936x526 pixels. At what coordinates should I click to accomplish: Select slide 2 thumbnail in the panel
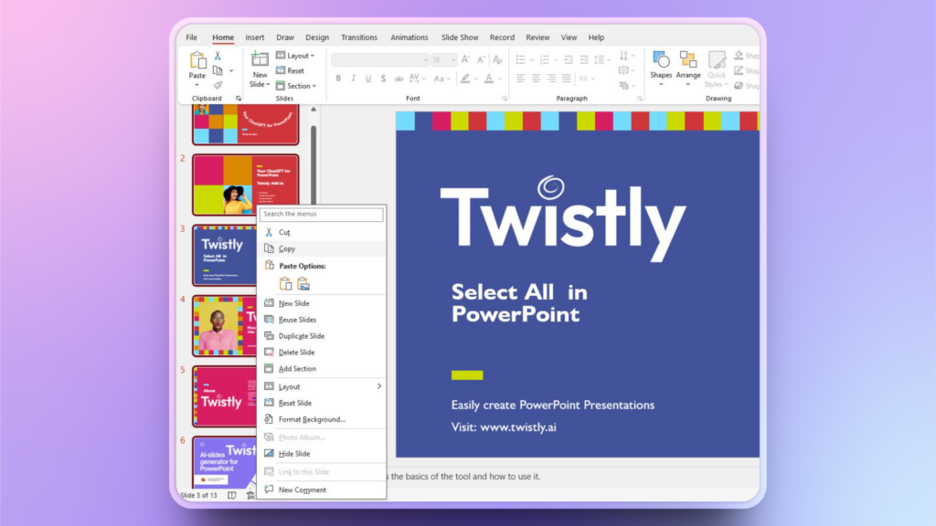tap(245, 184)
